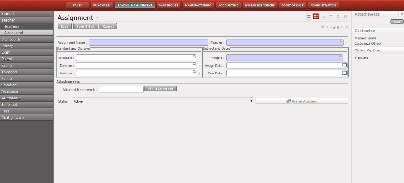Image resolution: width=404 pixels, height=183 pixels.
Task: Focus the Assignment Name input field
Action: (149, 42)
